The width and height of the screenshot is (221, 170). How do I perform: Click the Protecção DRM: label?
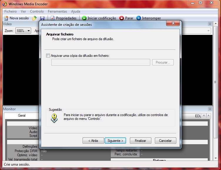[26, 151]
